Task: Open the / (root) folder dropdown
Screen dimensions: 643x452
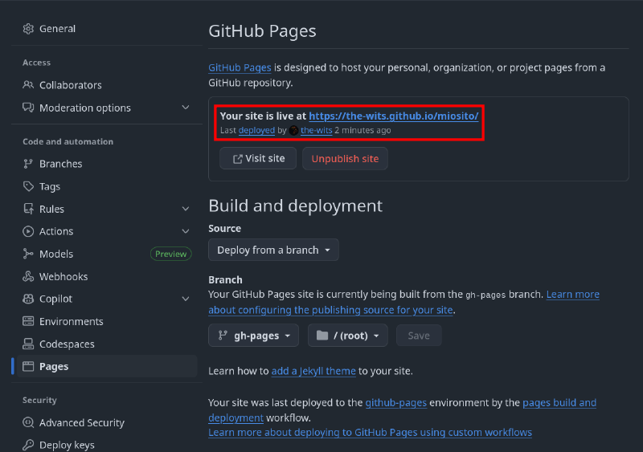Action: pos(347,336)
